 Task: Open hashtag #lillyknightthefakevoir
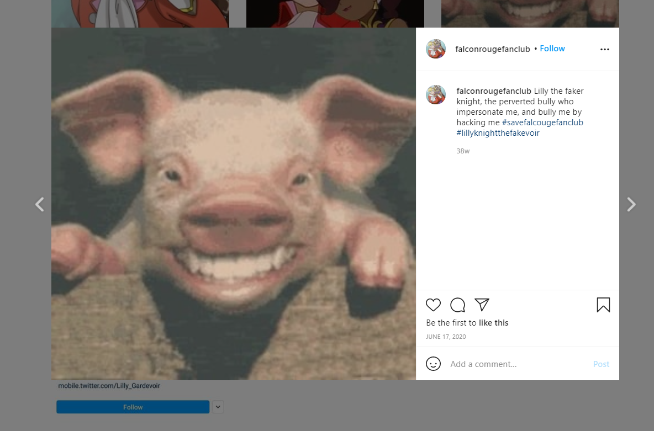click(498, 133)
